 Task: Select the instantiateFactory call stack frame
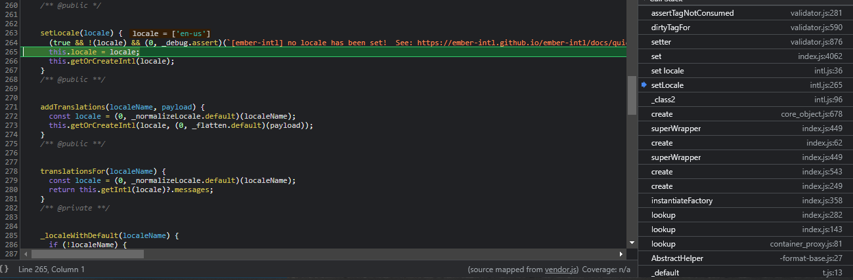(745, 201)
